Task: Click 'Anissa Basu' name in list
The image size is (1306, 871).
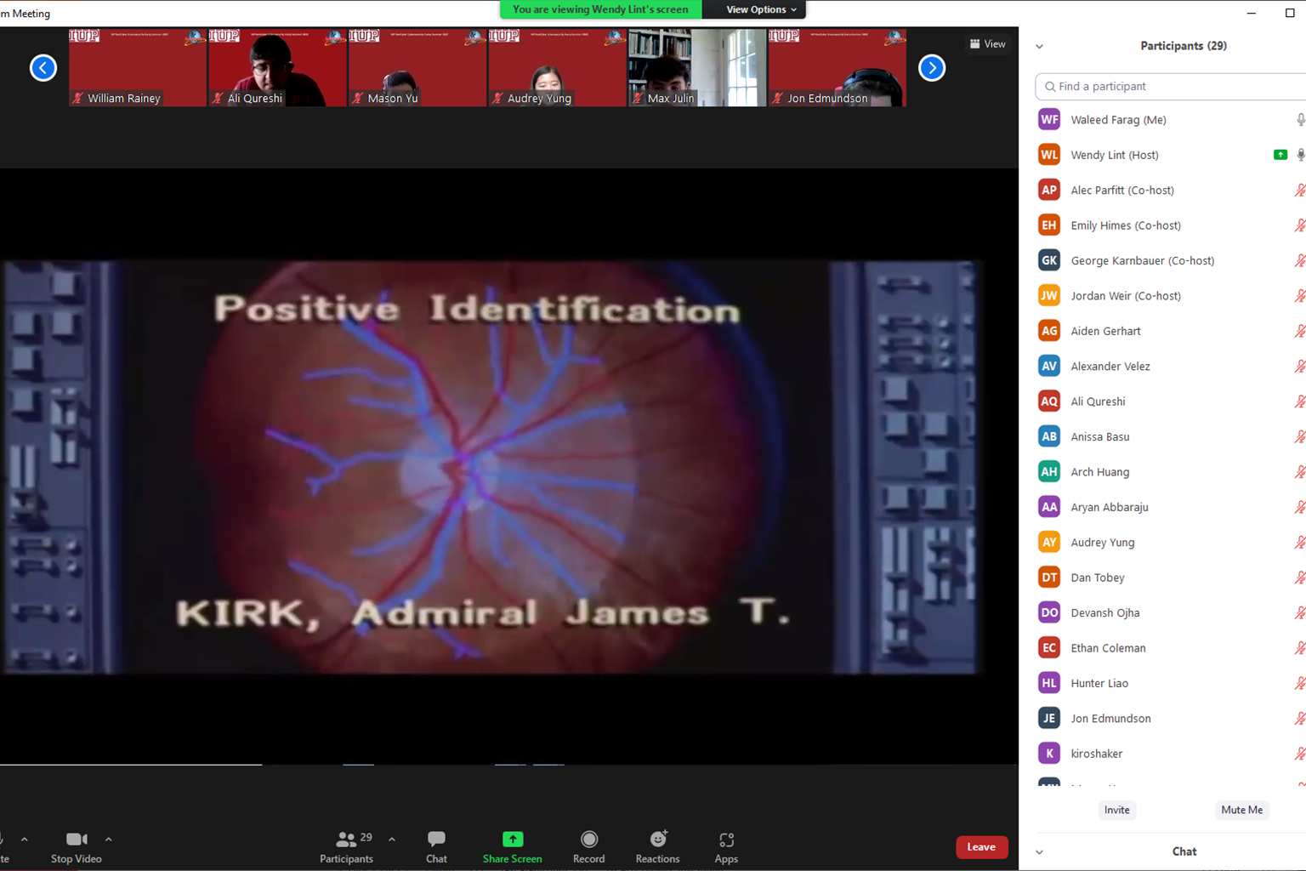Action: click(x=1100, y=436)
